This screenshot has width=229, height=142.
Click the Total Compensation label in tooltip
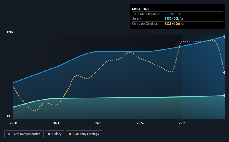[146, 14]
